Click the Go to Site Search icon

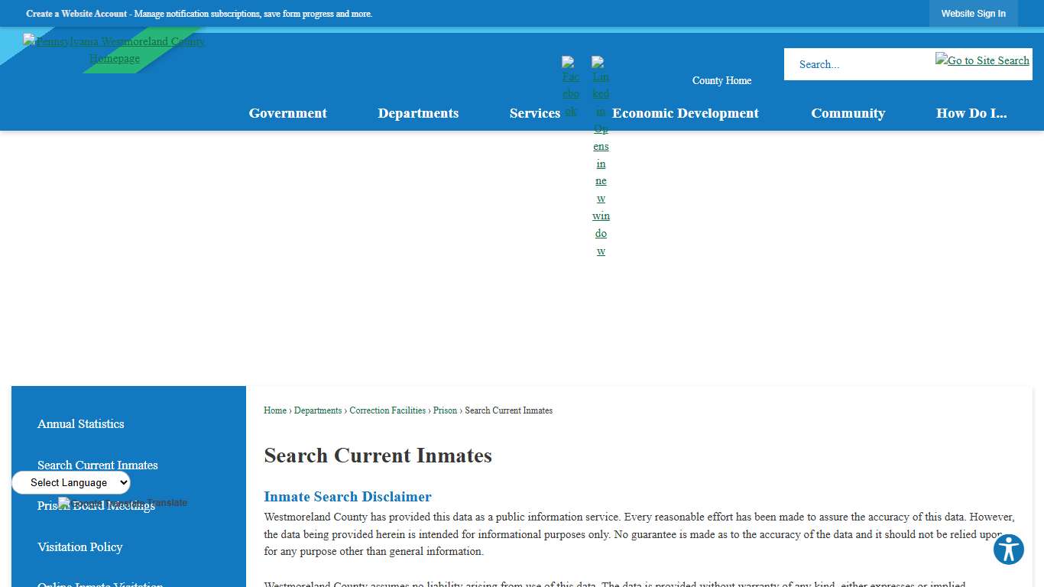981,60
